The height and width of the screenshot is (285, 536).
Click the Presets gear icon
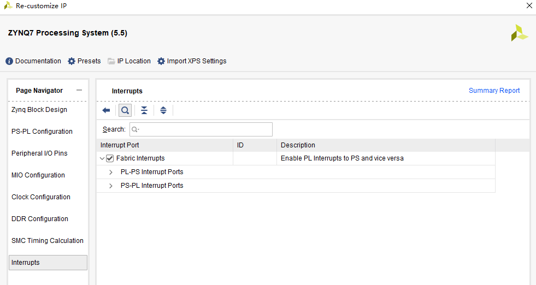(72, 61)
